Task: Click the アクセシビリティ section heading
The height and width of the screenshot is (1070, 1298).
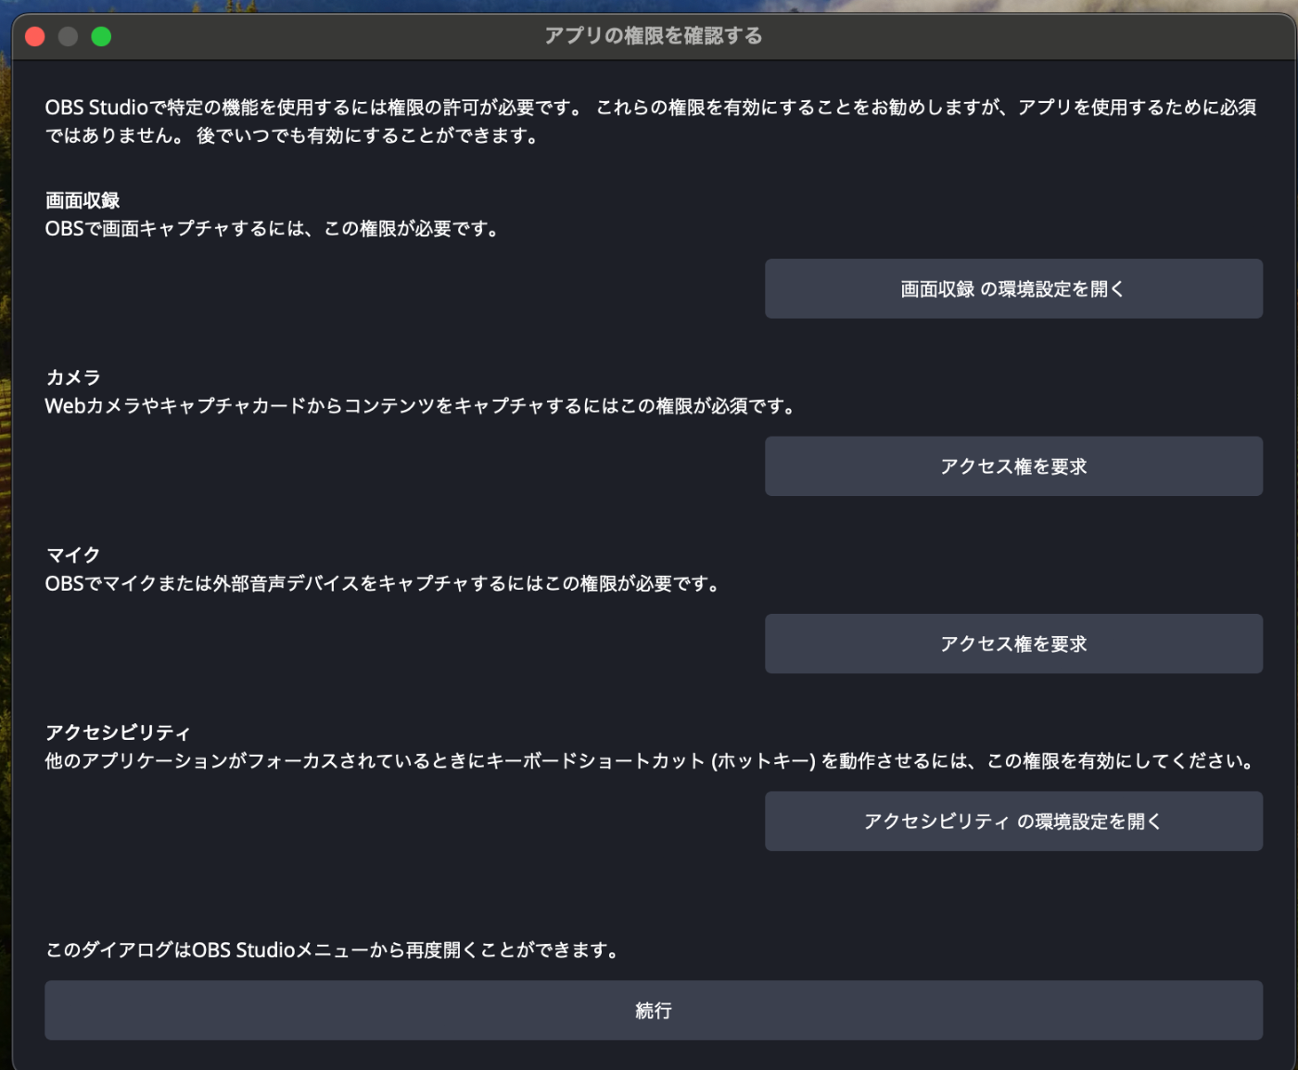Action: [118, 732]
